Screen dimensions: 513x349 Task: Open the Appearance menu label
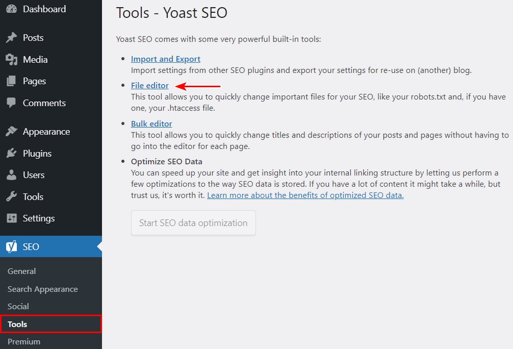[x=47, y=131]
